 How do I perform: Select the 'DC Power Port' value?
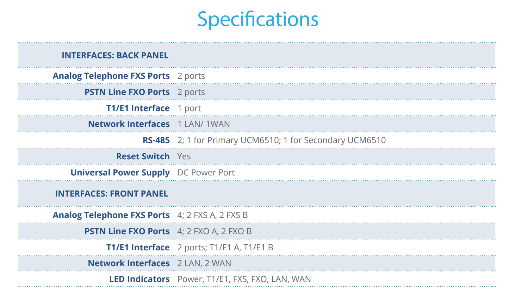pos(206,173)
